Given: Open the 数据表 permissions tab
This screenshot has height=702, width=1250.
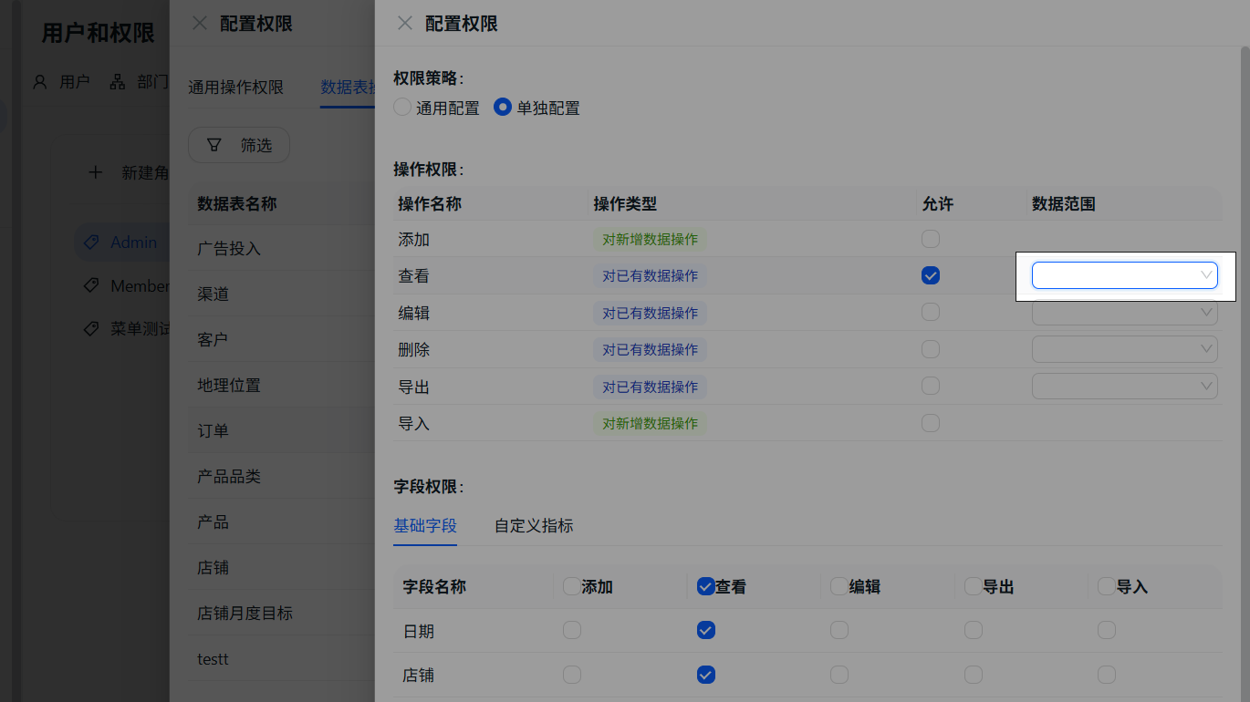Looking at the screenshot, I should tap(348, 88).
